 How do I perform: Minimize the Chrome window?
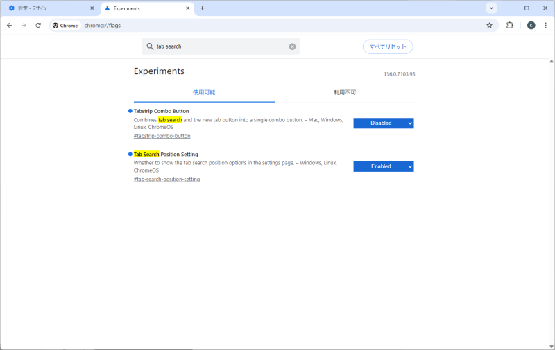pos(509,8)
